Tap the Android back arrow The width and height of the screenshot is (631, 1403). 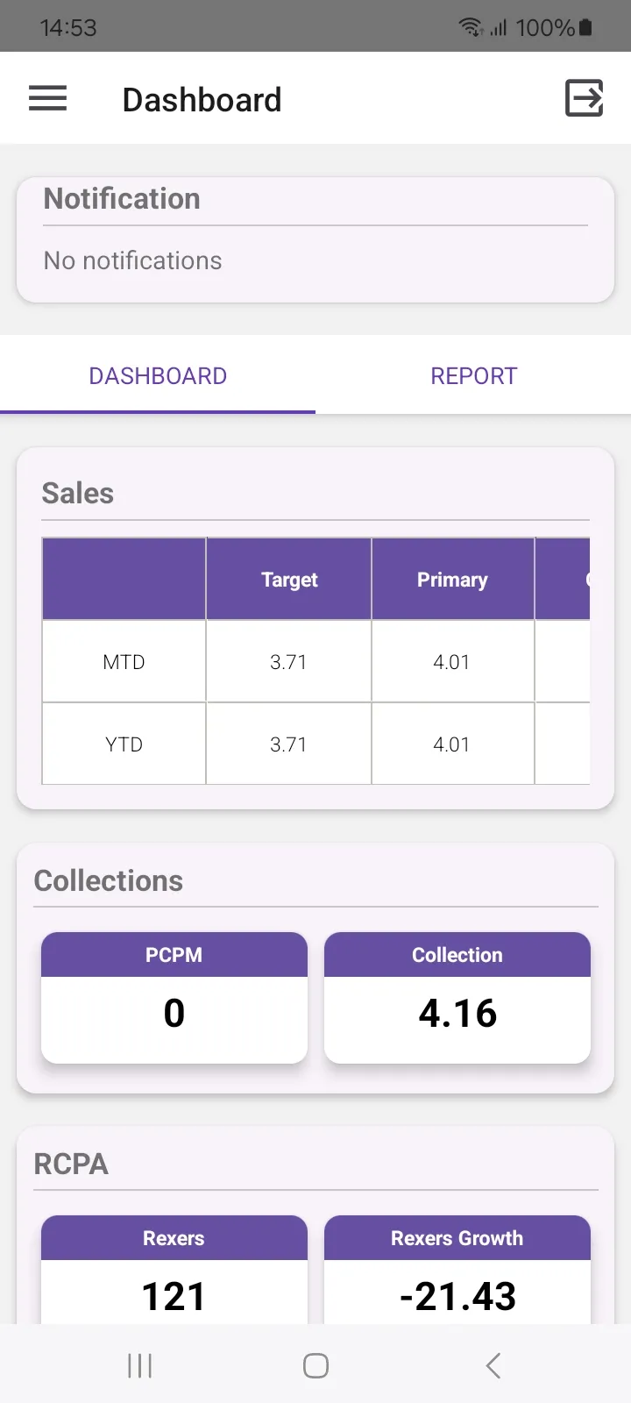[x=493, y=1365]
